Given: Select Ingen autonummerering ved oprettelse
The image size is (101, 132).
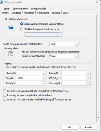Looking at the screenshot, I should click(22, 24).
